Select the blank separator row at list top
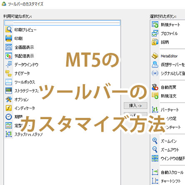Screen dimensions: 185x185 [x=62, y=23]
